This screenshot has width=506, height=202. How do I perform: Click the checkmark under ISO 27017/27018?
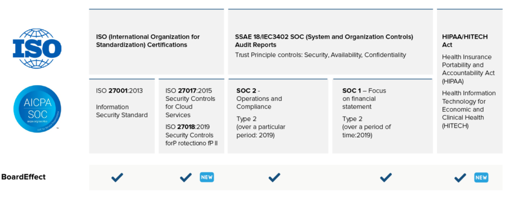186,177
